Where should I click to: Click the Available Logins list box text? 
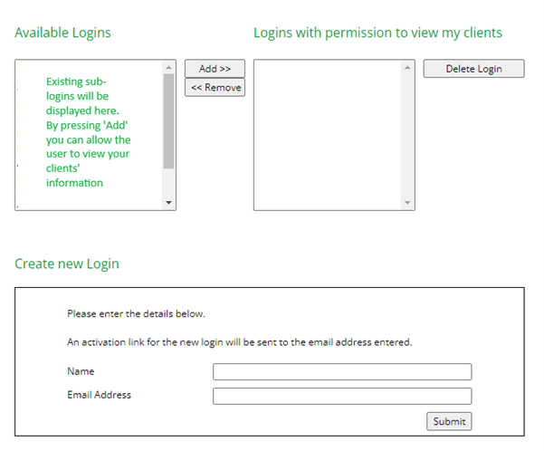(x=88, y=132)
